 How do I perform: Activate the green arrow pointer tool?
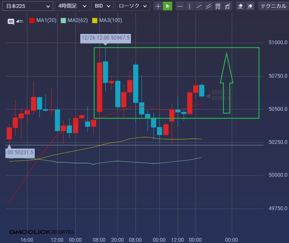[x=167, y=6]
